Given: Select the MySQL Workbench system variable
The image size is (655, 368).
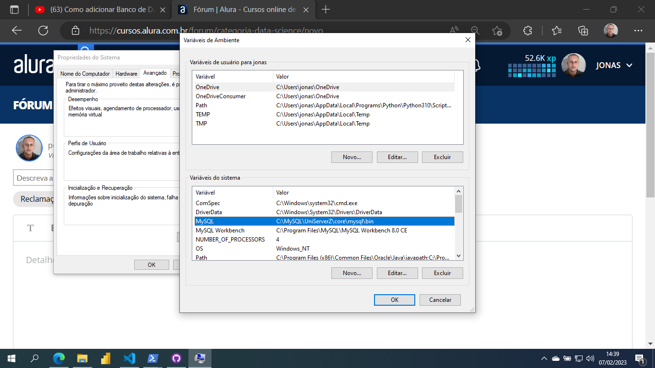Looking at the screenshot, I should click(x=324, y=230).
